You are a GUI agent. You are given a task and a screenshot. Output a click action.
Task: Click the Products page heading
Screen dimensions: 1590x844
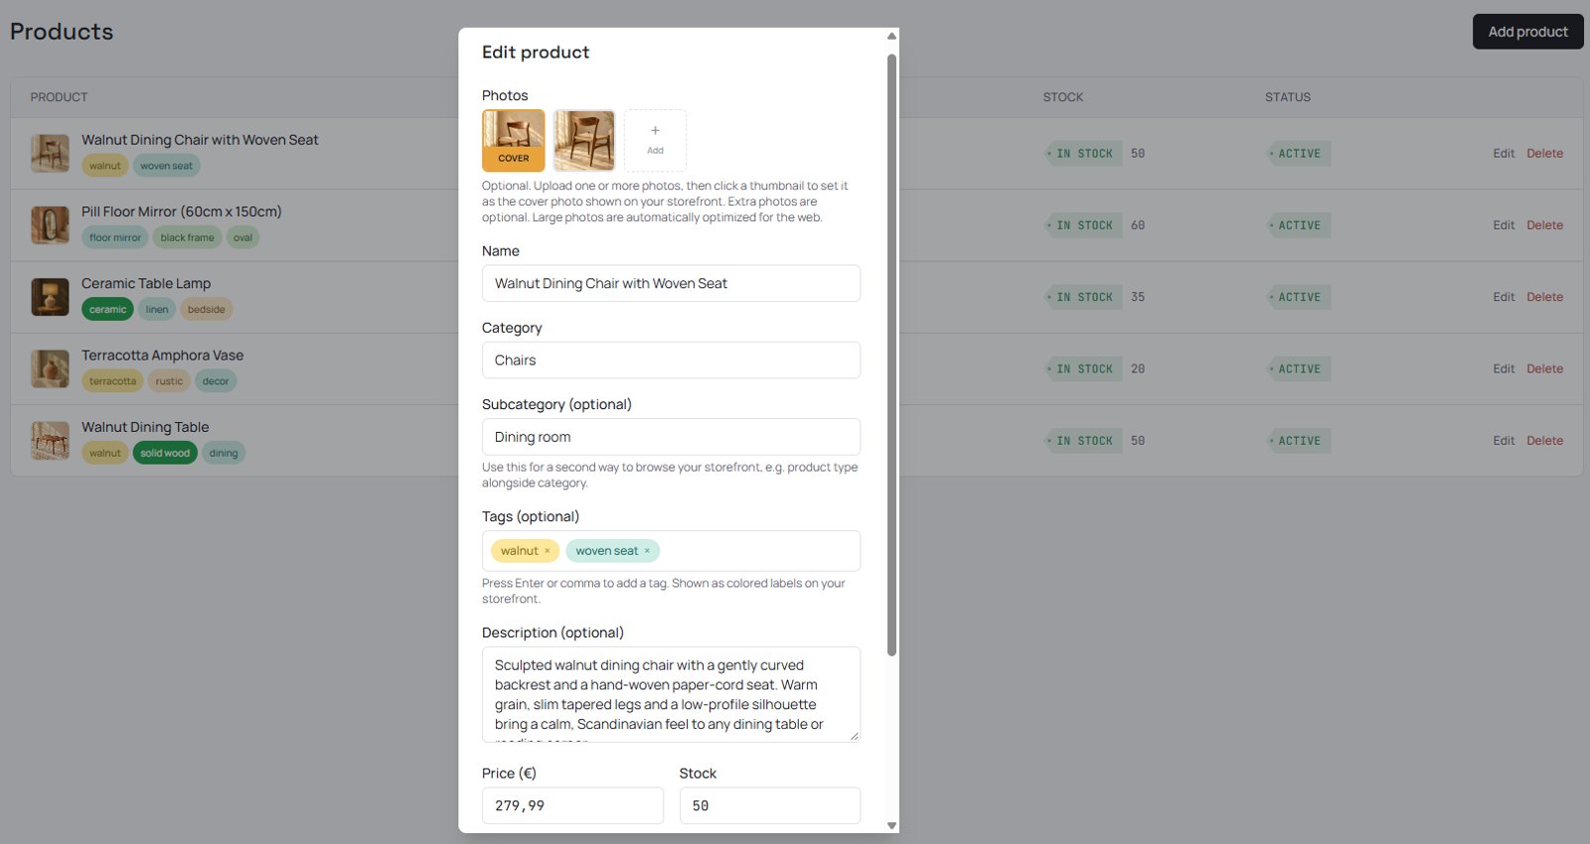click(62, 32)
